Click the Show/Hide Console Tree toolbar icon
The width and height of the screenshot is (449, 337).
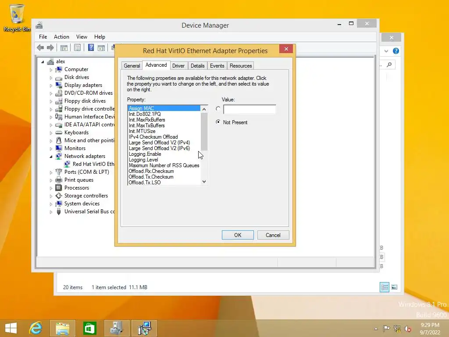(x=64, y=47)
